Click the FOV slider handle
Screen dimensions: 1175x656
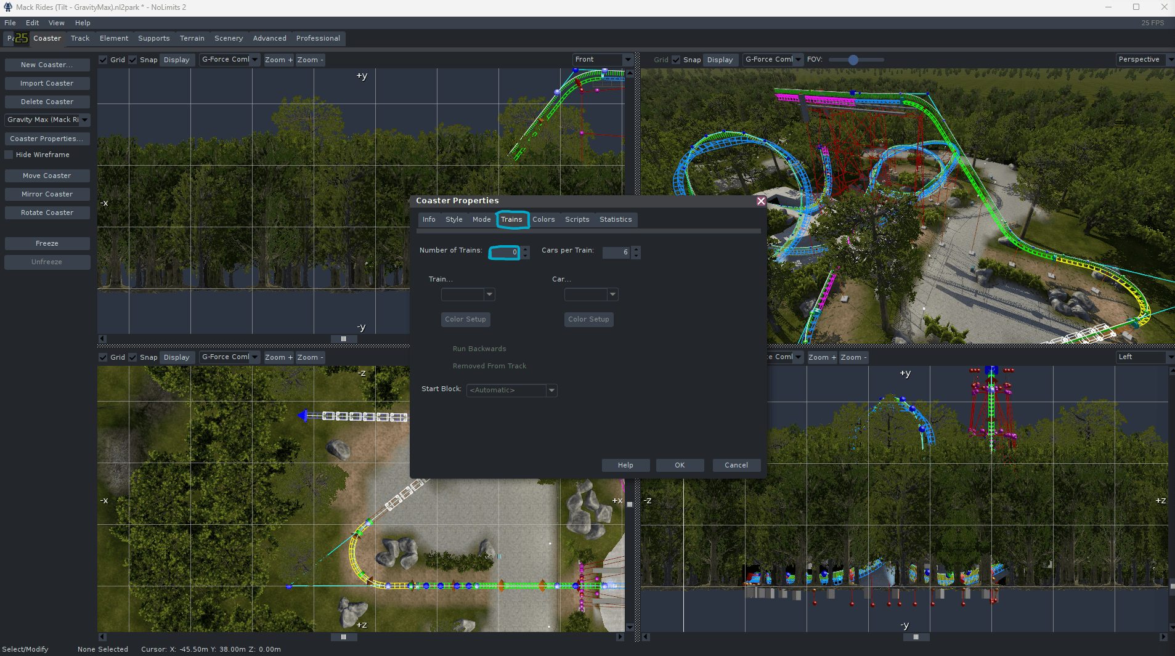(x=853, y=60)
